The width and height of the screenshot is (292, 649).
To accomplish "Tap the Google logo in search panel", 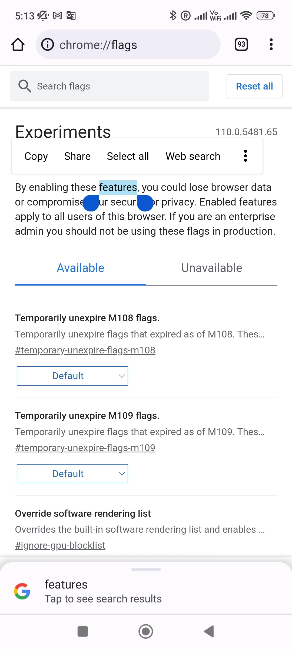I will pos(22,591).
